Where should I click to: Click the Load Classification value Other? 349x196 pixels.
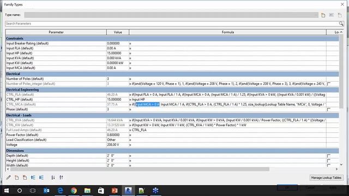[118, 140]
